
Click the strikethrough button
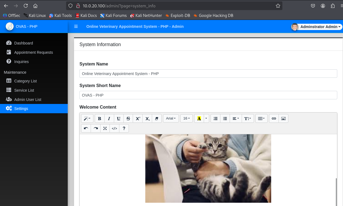128,118
